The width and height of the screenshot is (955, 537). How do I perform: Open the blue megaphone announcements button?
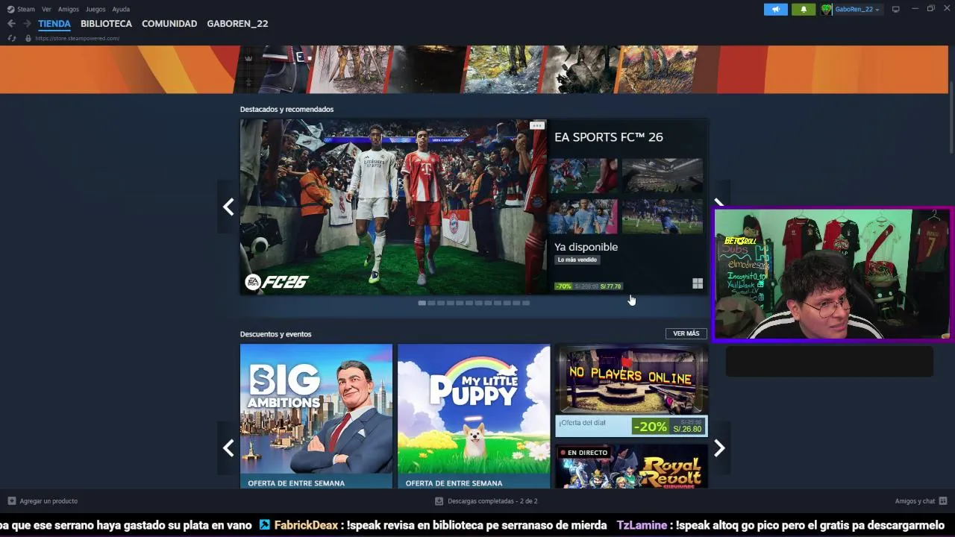[776, 9]
